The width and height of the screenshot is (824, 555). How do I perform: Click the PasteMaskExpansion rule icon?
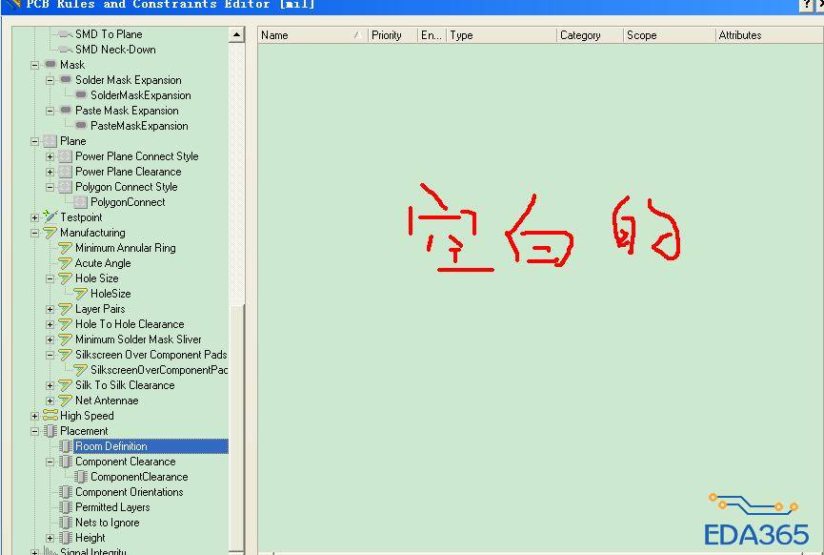tap(81, 126)
